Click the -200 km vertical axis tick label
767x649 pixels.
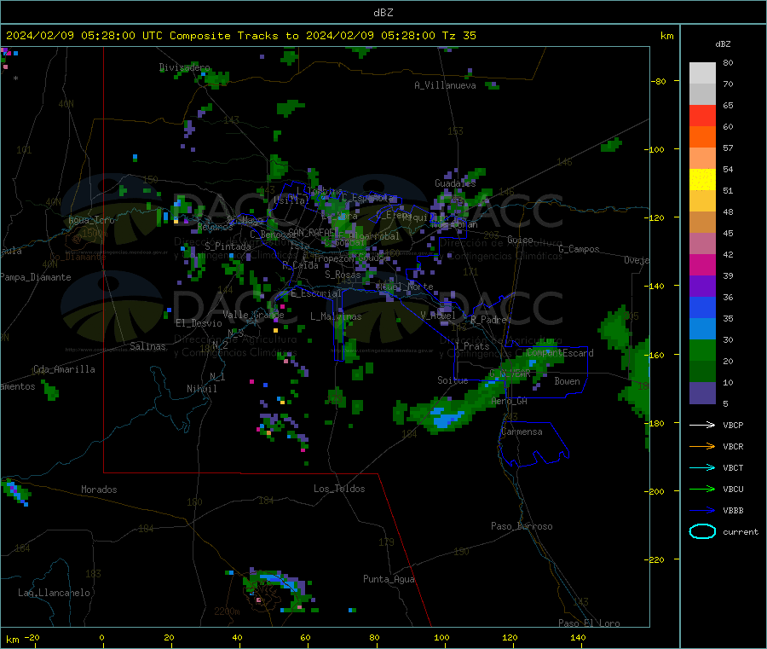655,491
